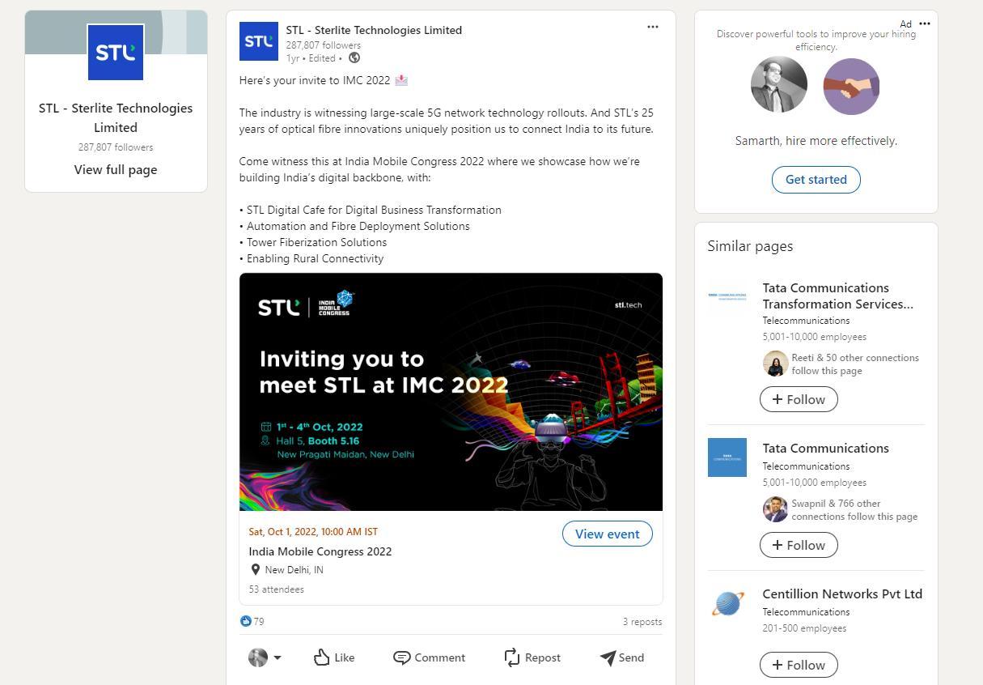Image resolution: width=983 pixels, height=685 pixels.
Task: Open the India Mobile Congress 2022 event title
Action: [320, 551]
